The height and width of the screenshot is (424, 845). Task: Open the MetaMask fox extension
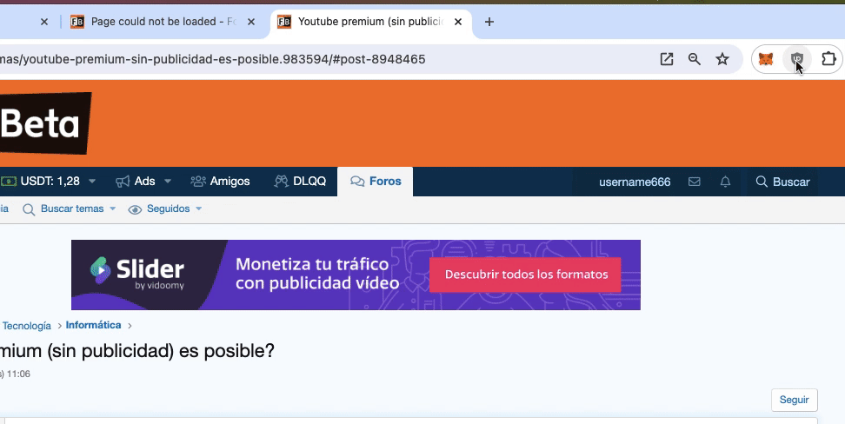click(x=766, y=59)
